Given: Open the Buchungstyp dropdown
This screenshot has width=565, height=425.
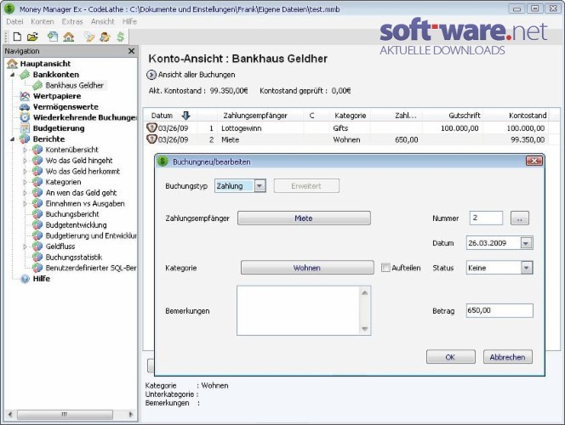Looking at the screenshot, I should [x=260, y=186].
